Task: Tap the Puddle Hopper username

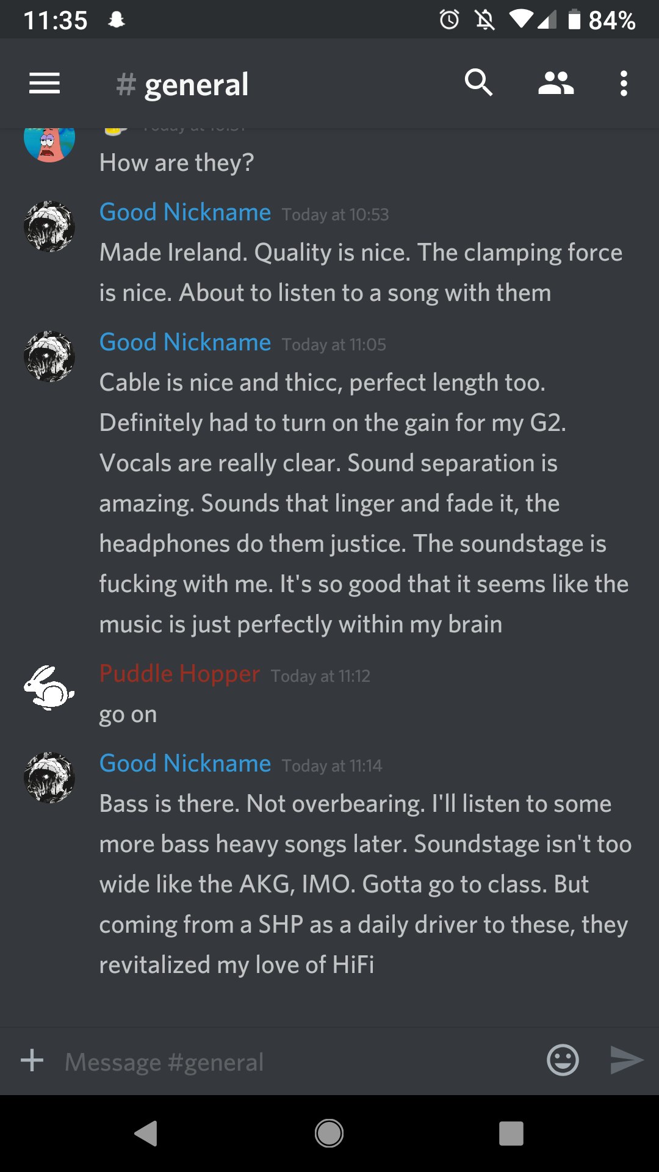Action: click(x=179, y=674)
